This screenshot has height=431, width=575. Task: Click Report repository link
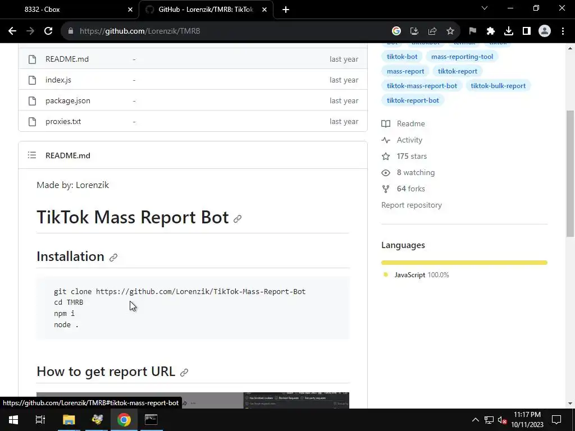[x=412, y=205]
